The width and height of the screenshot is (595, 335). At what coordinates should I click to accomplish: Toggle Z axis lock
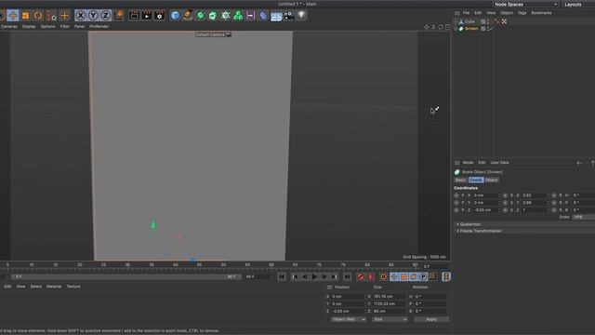pos(105,16)
